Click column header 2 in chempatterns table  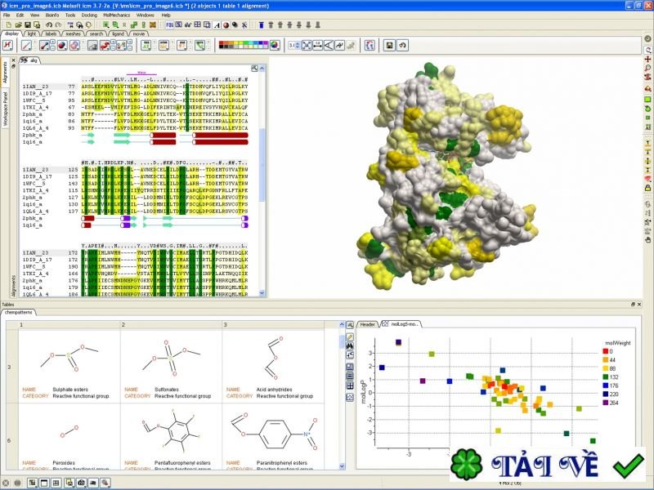pyautogui.click(x=172, y=324)
